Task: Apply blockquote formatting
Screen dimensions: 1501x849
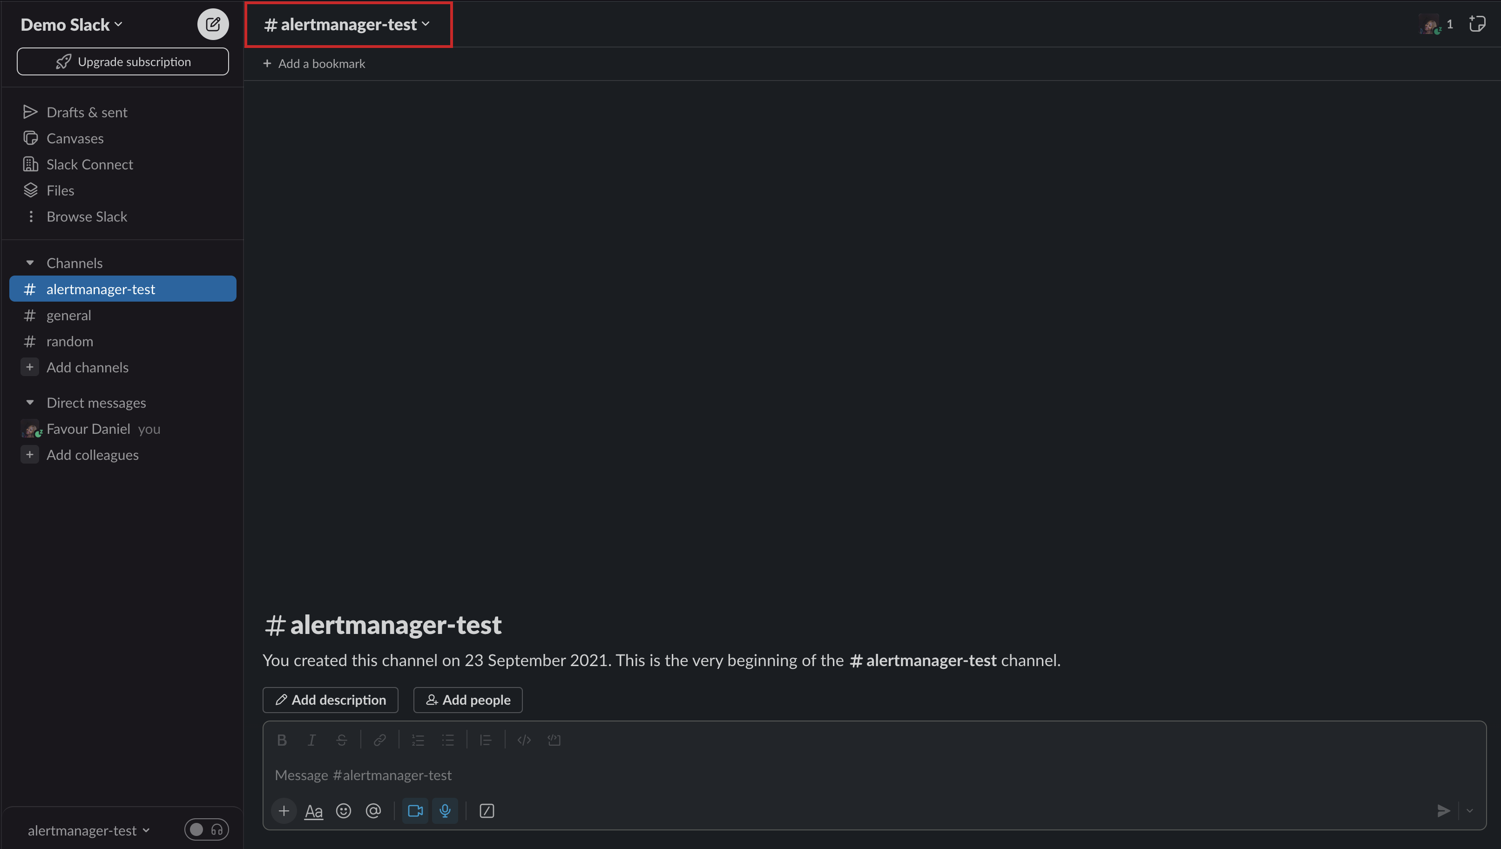Action: [x=486, y=740]
